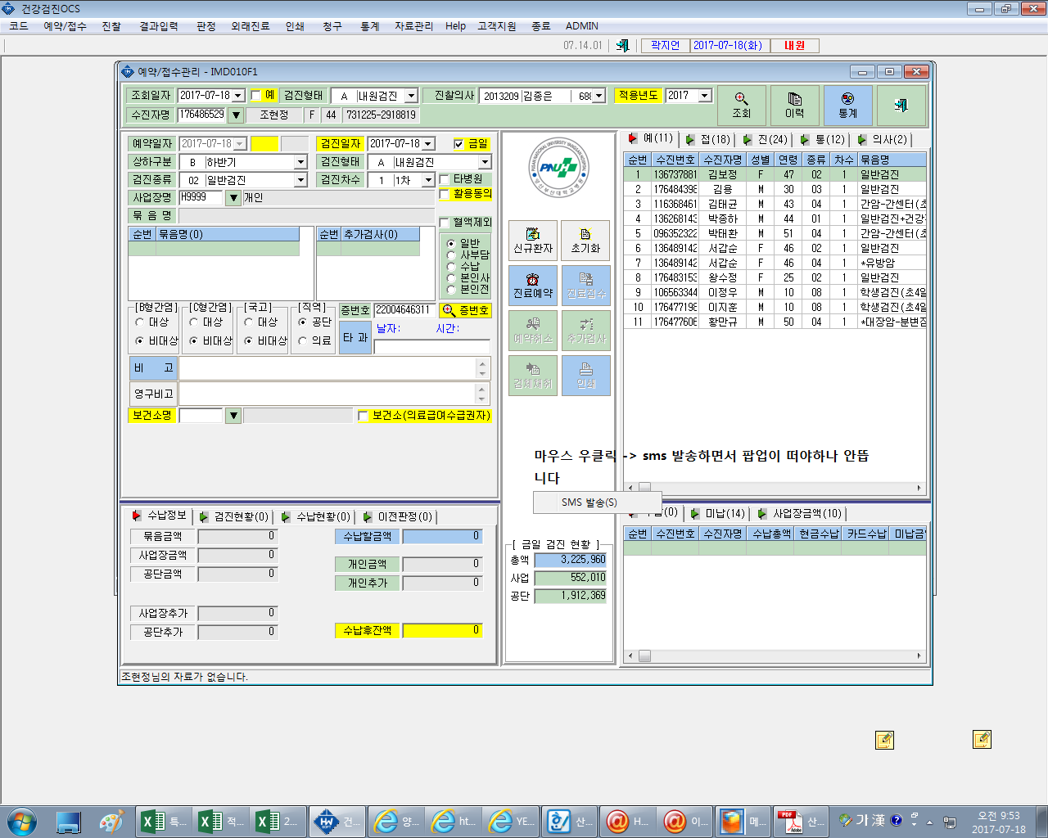Click the exit door icon in top toolbar
This screenshot has width=1048, height=838.
pos(622,46)
